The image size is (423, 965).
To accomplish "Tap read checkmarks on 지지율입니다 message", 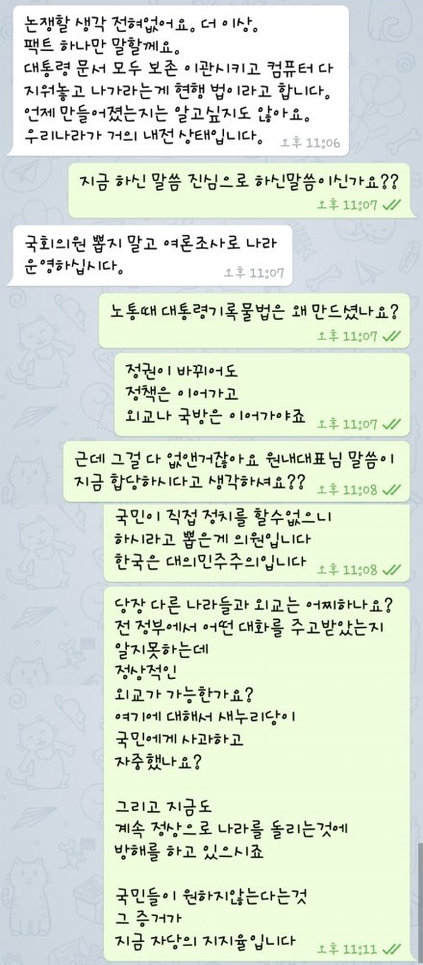I will click(390, 948).
